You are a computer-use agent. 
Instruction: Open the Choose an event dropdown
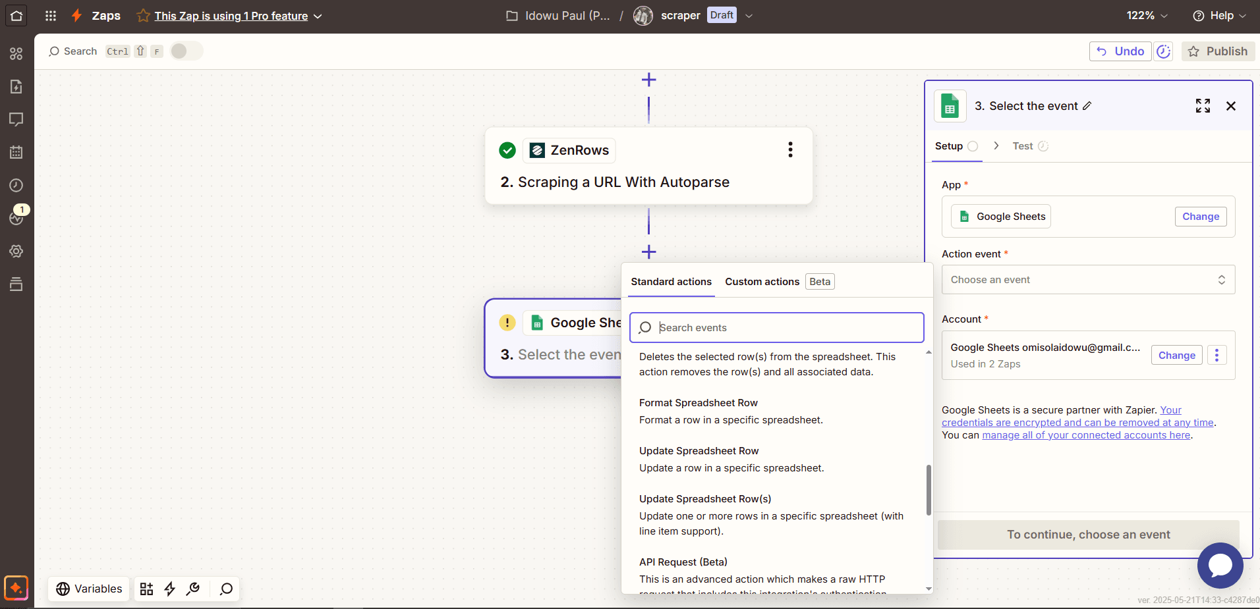pyautogui.click(x=1088, y=280)
